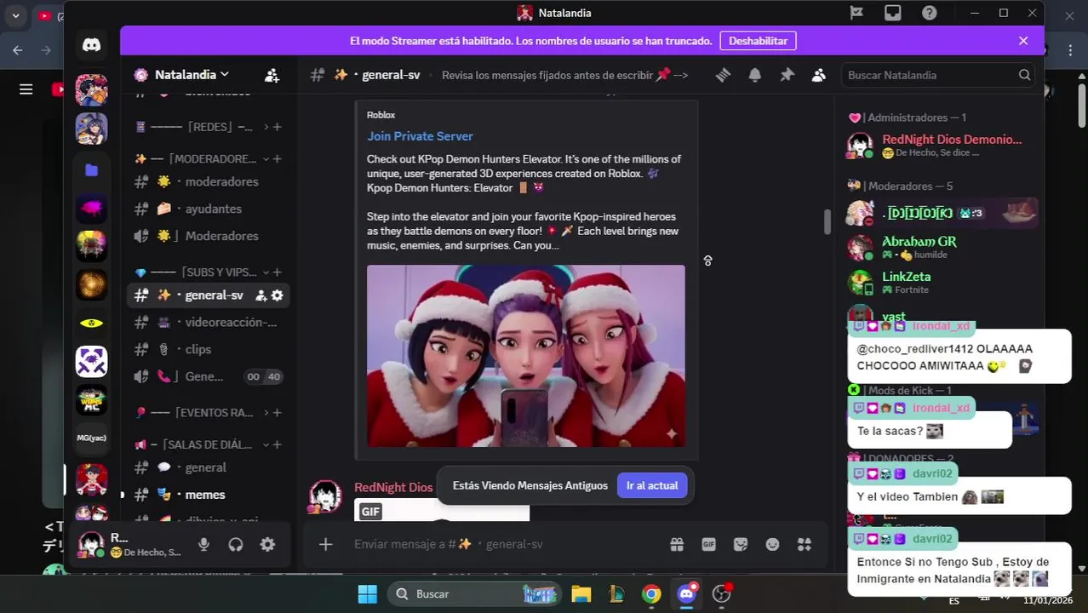The width and height of the screenshot is (1088, 613).
Task: Open the help question mark icon
Action: coord(930,13)
